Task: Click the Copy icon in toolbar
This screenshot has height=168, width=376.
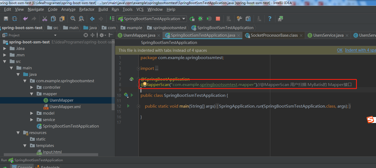Action: pyautogui.click(x=53, y=19)
